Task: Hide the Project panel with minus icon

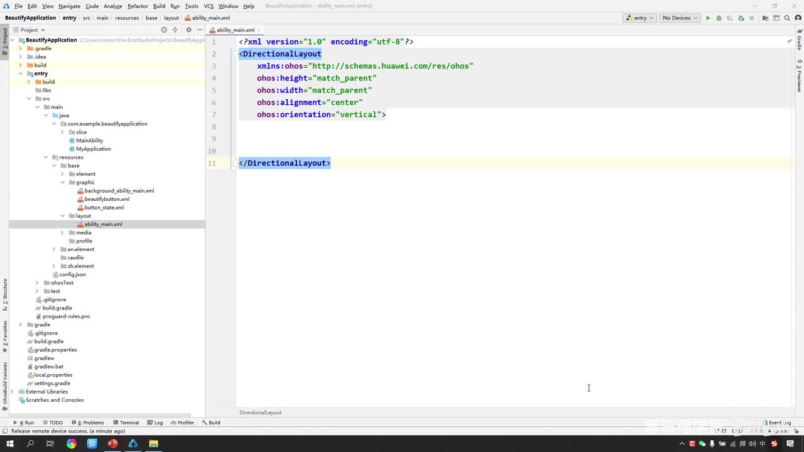Action: click(200, 30)
